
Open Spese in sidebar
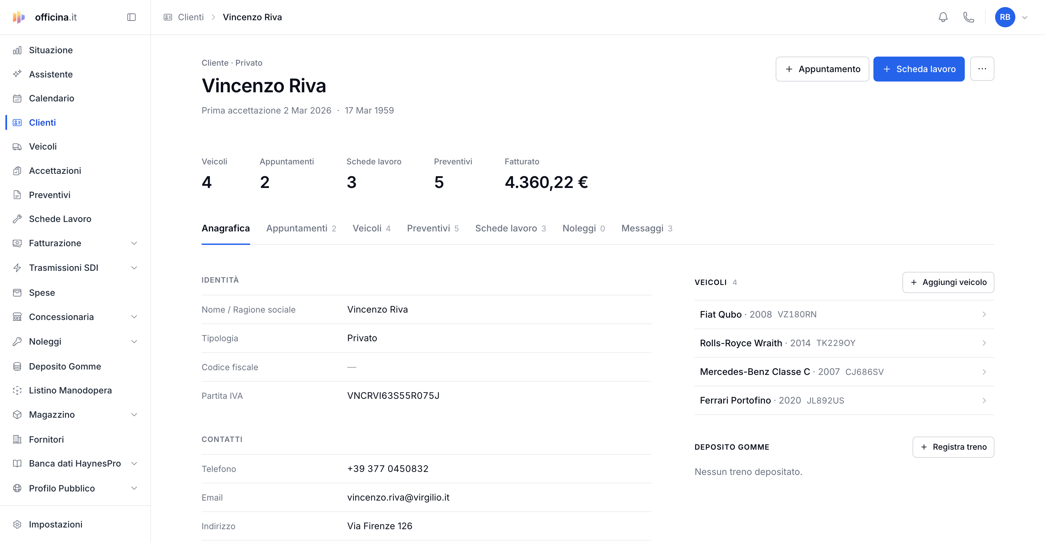coord(75,293)
